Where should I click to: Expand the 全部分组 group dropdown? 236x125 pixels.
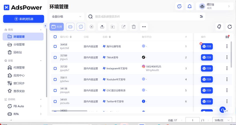click(x=67, y=16)
